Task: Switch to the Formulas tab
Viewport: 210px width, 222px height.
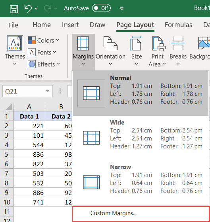Action: tap(178, 25)
